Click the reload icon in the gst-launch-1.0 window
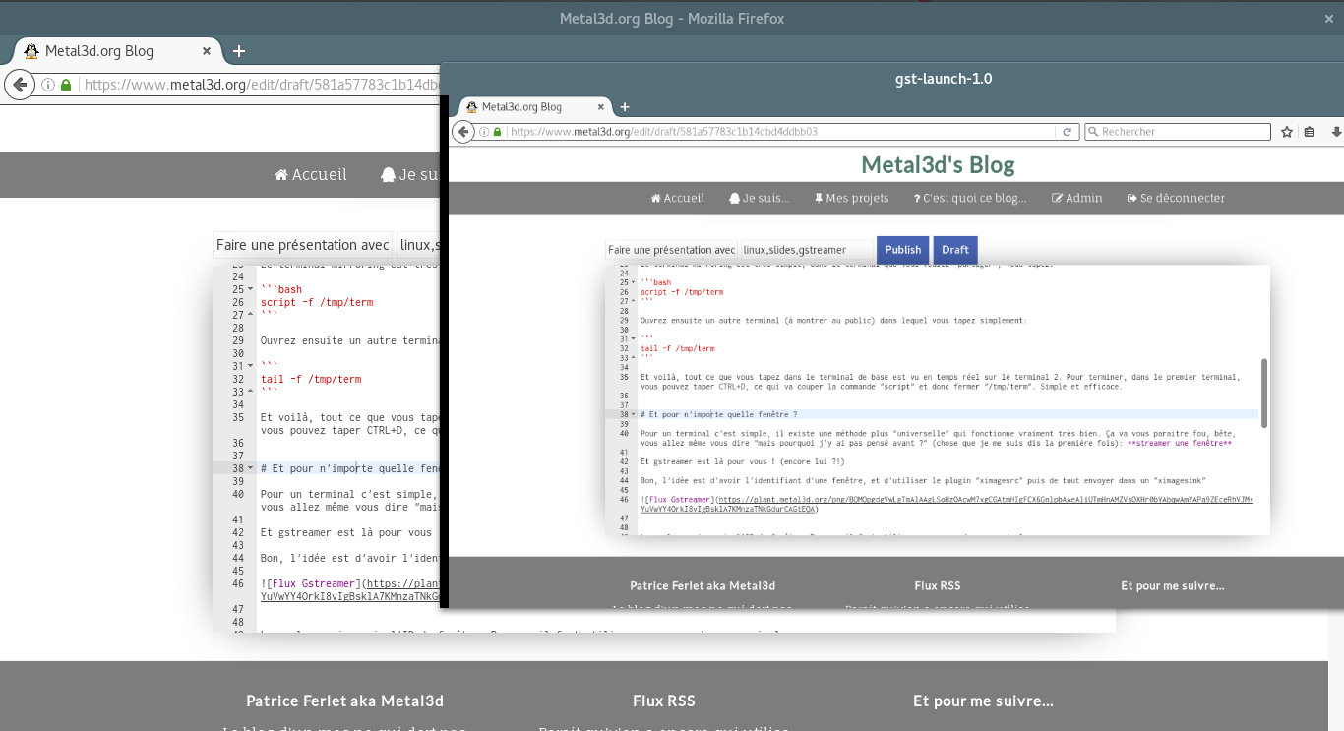 click(x=1067, y=131)
